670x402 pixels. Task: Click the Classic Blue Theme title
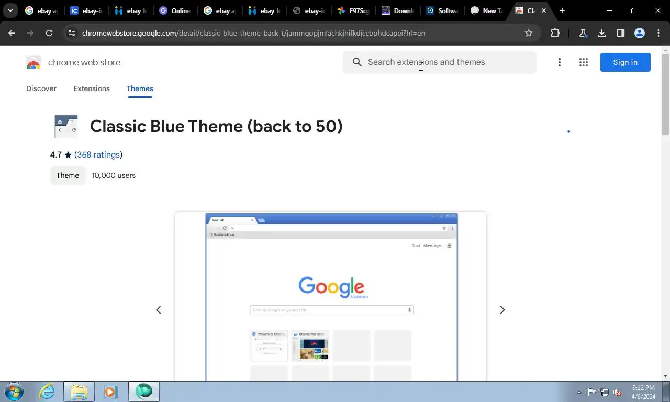pyautogui.click(x=216, y=126)
